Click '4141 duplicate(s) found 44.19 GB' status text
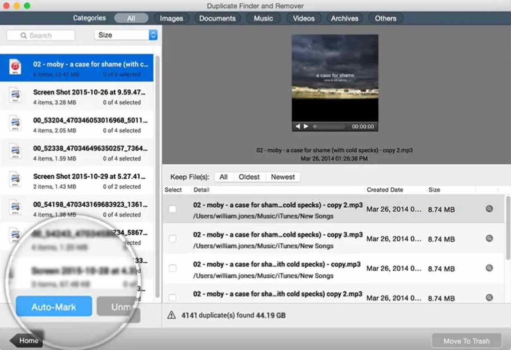Viewport: 511px width, 350px height. pyautogui.click(x=234, y=315)
